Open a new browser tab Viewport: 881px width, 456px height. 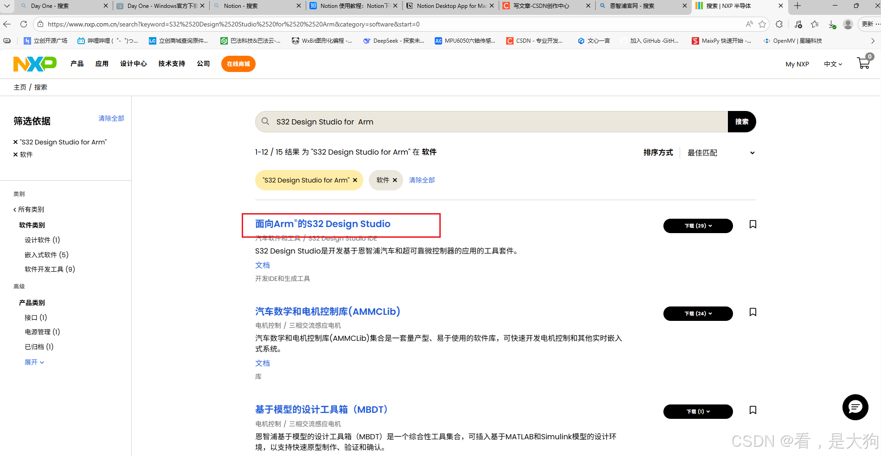coord(797,6)
